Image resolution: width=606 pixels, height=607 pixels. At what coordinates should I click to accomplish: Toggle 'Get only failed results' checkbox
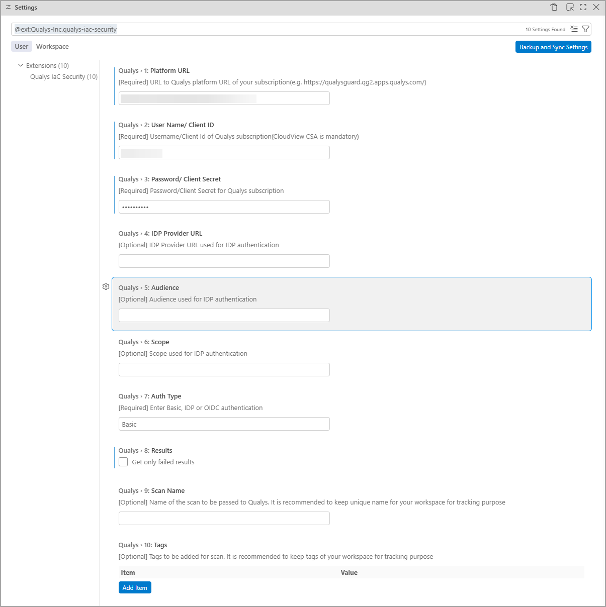coord(123,462)
